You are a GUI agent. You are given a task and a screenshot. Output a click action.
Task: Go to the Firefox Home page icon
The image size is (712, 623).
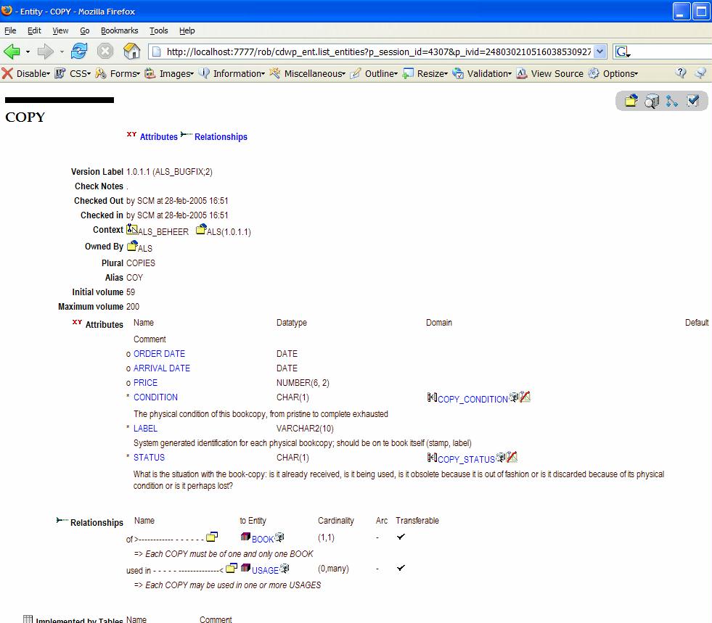click(x=131, y=51)
